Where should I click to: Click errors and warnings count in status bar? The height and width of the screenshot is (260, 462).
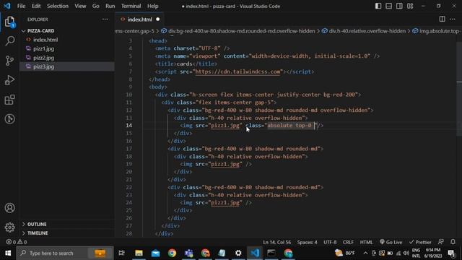(17, 242)
